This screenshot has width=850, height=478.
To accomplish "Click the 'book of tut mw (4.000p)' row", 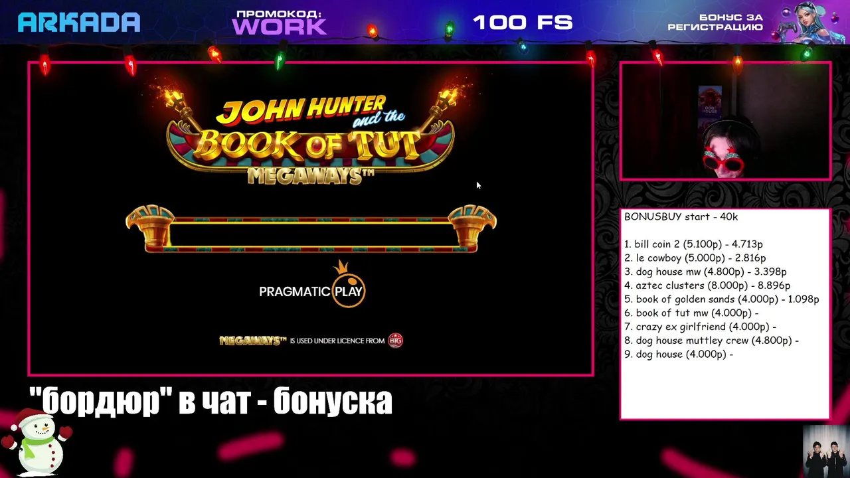I will click(x=691, y=313).
